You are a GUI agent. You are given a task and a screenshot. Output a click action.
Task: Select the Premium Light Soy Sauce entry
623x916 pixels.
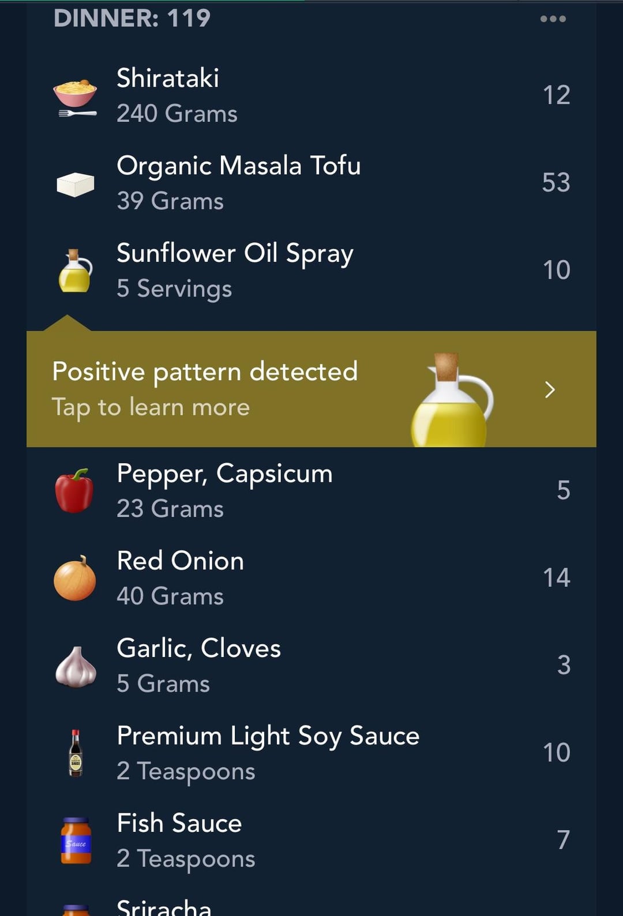[x=311, y=753]
